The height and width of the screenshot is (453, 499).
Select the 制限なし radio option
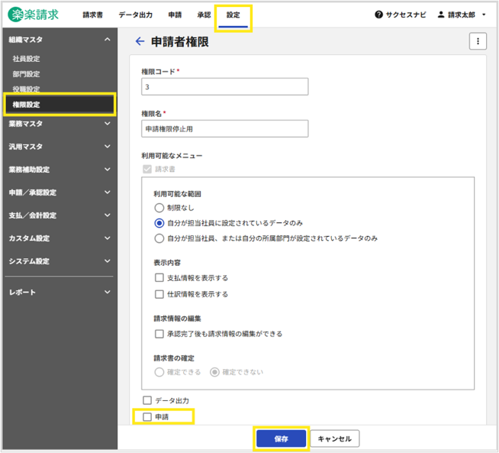pyautogui.click(x=159, y=208)
